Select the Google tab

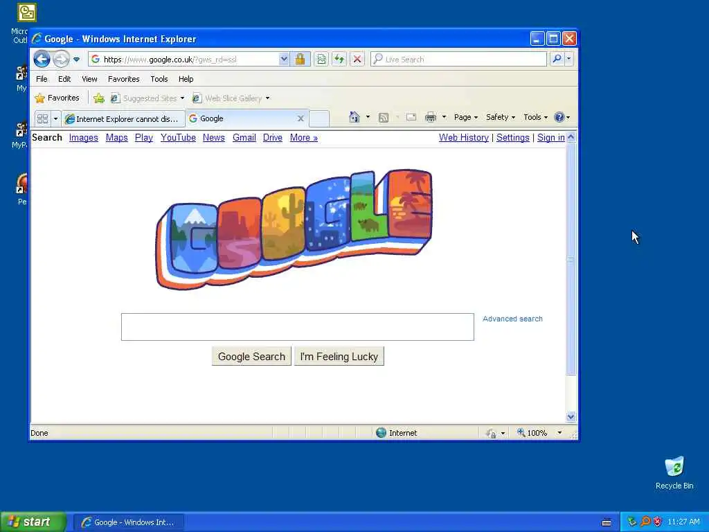click(x=240, y=118)
